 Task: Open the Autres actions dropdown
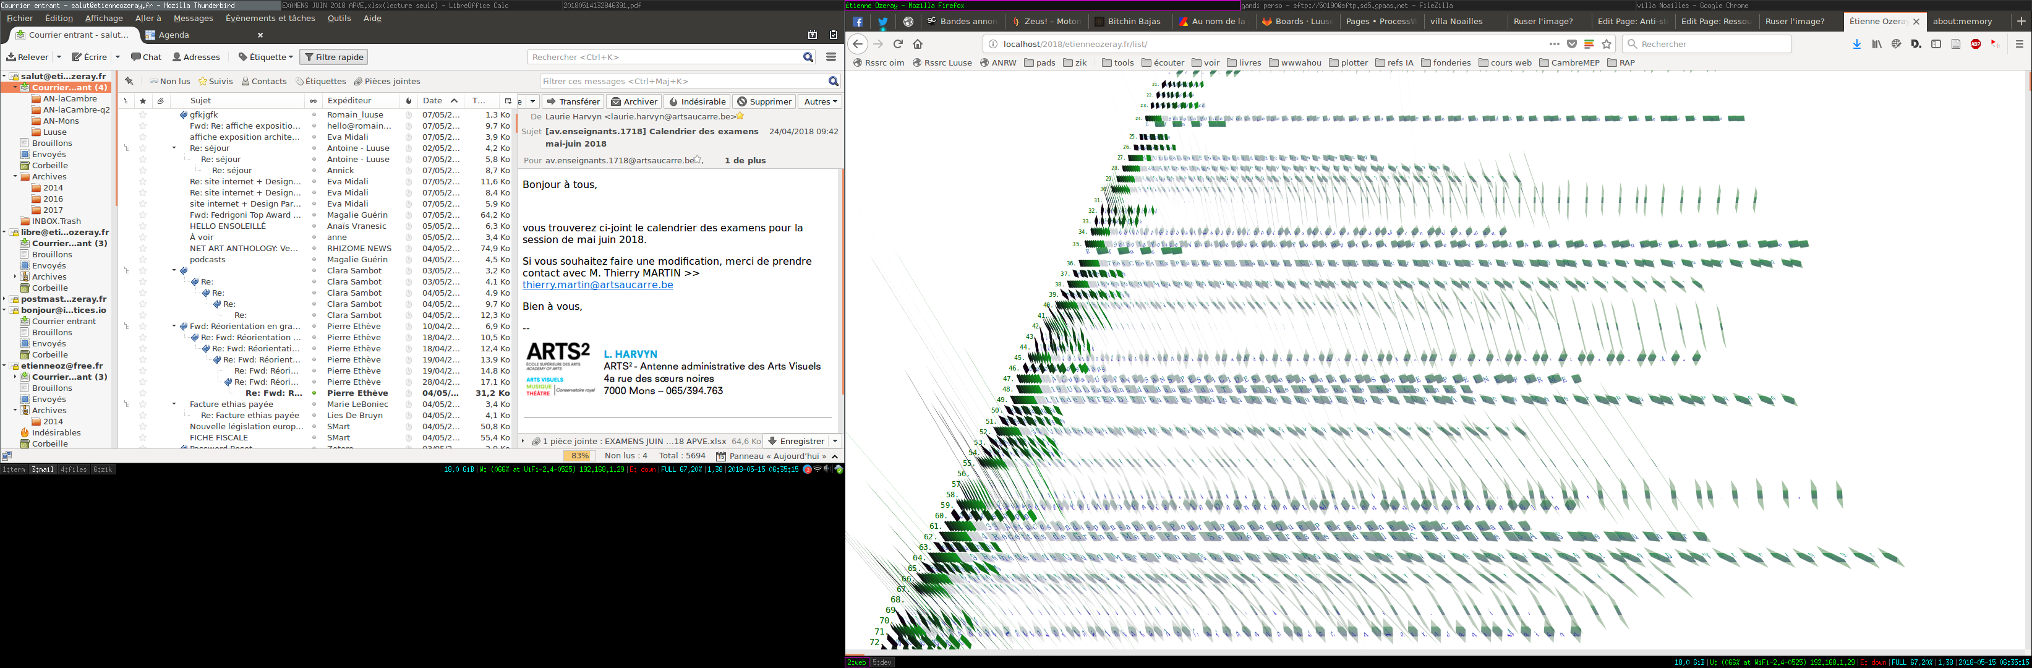click(819, 101)
